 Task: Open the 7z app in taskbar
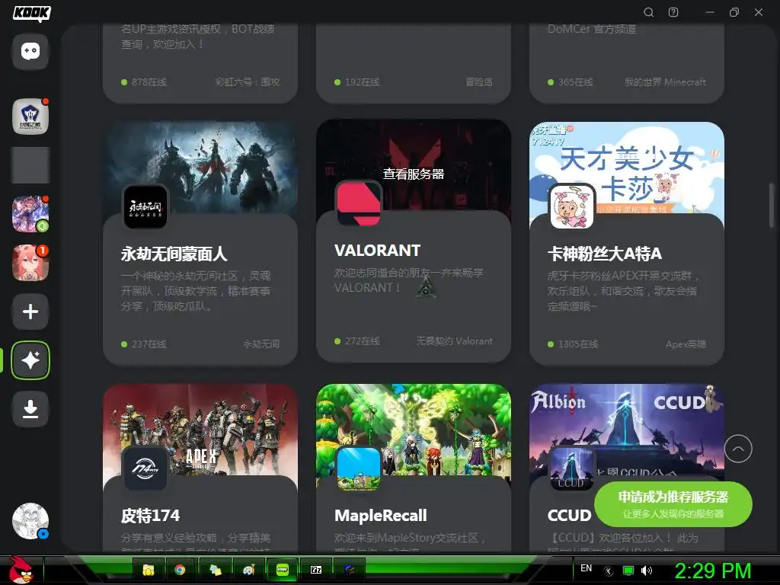[316, 570]
